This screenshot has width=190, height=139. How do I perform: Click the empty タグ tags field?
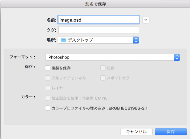click(99, 30)
